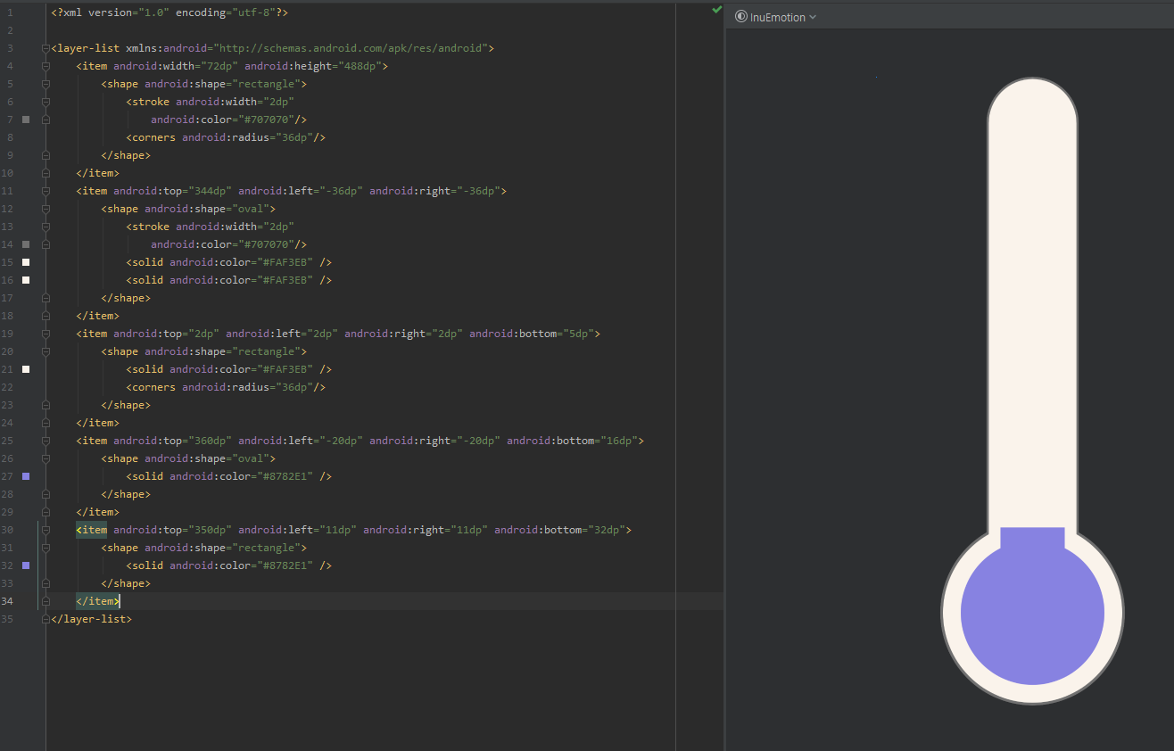Image resolution: width=1174 pixels, height=751 pixels.
Task: Click the closing </item> tag on line 18
Action: [x=97, y=316]
